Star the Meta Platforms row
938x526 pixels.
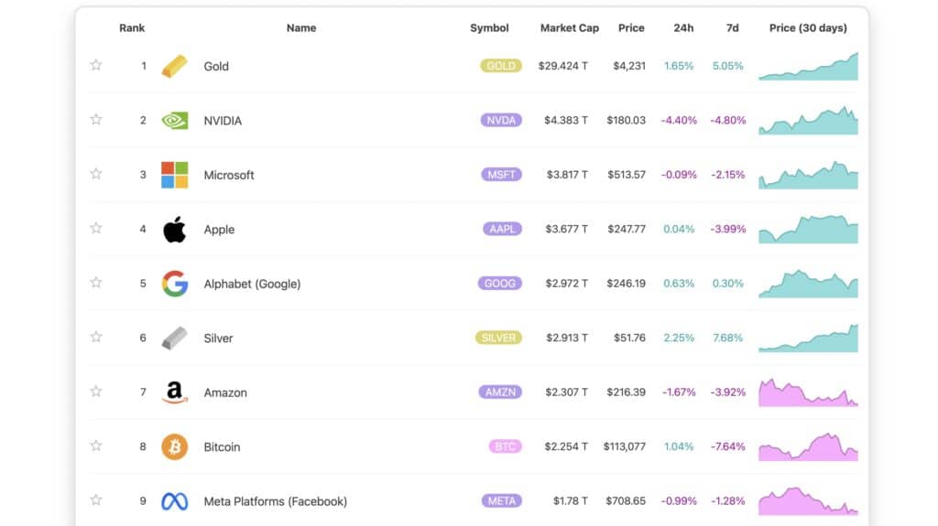95,500
